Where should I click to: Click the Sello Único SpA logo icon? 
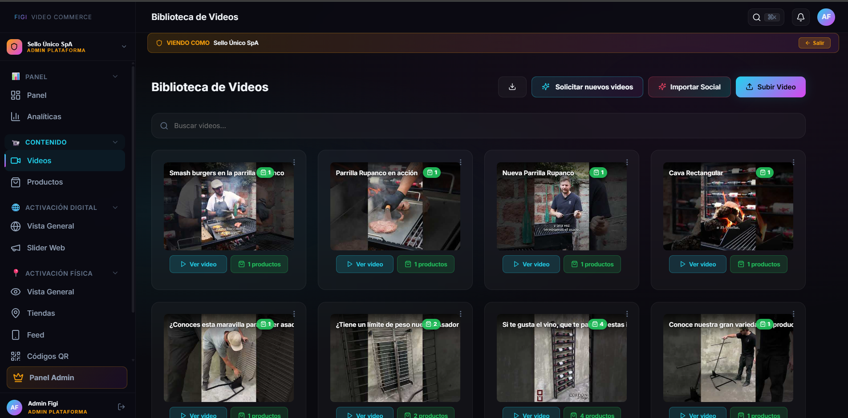[14, 47]
